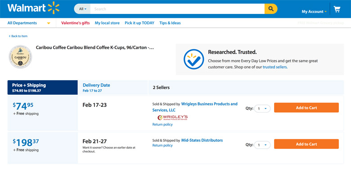Viewport: 351px width, 170px height.
Task: Click the Walmart logo
Action: click(x=33, y=8)
